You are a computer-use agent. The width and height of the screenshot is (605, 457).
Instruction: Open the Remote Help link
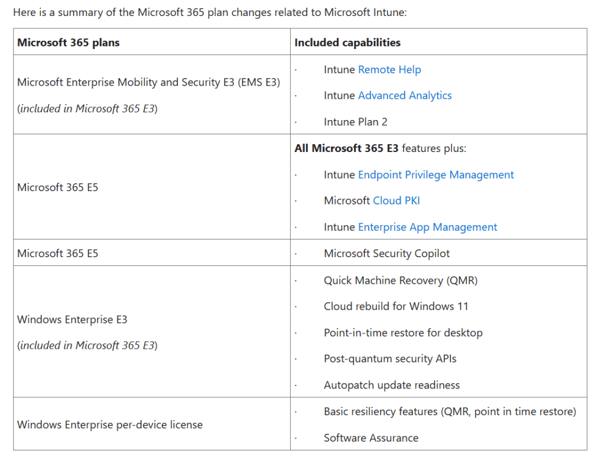pos(389,70)
